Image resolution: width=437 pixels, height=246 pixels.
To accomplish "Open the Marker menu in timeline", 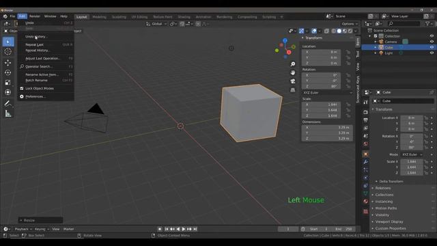I will (x=68, y=229).
